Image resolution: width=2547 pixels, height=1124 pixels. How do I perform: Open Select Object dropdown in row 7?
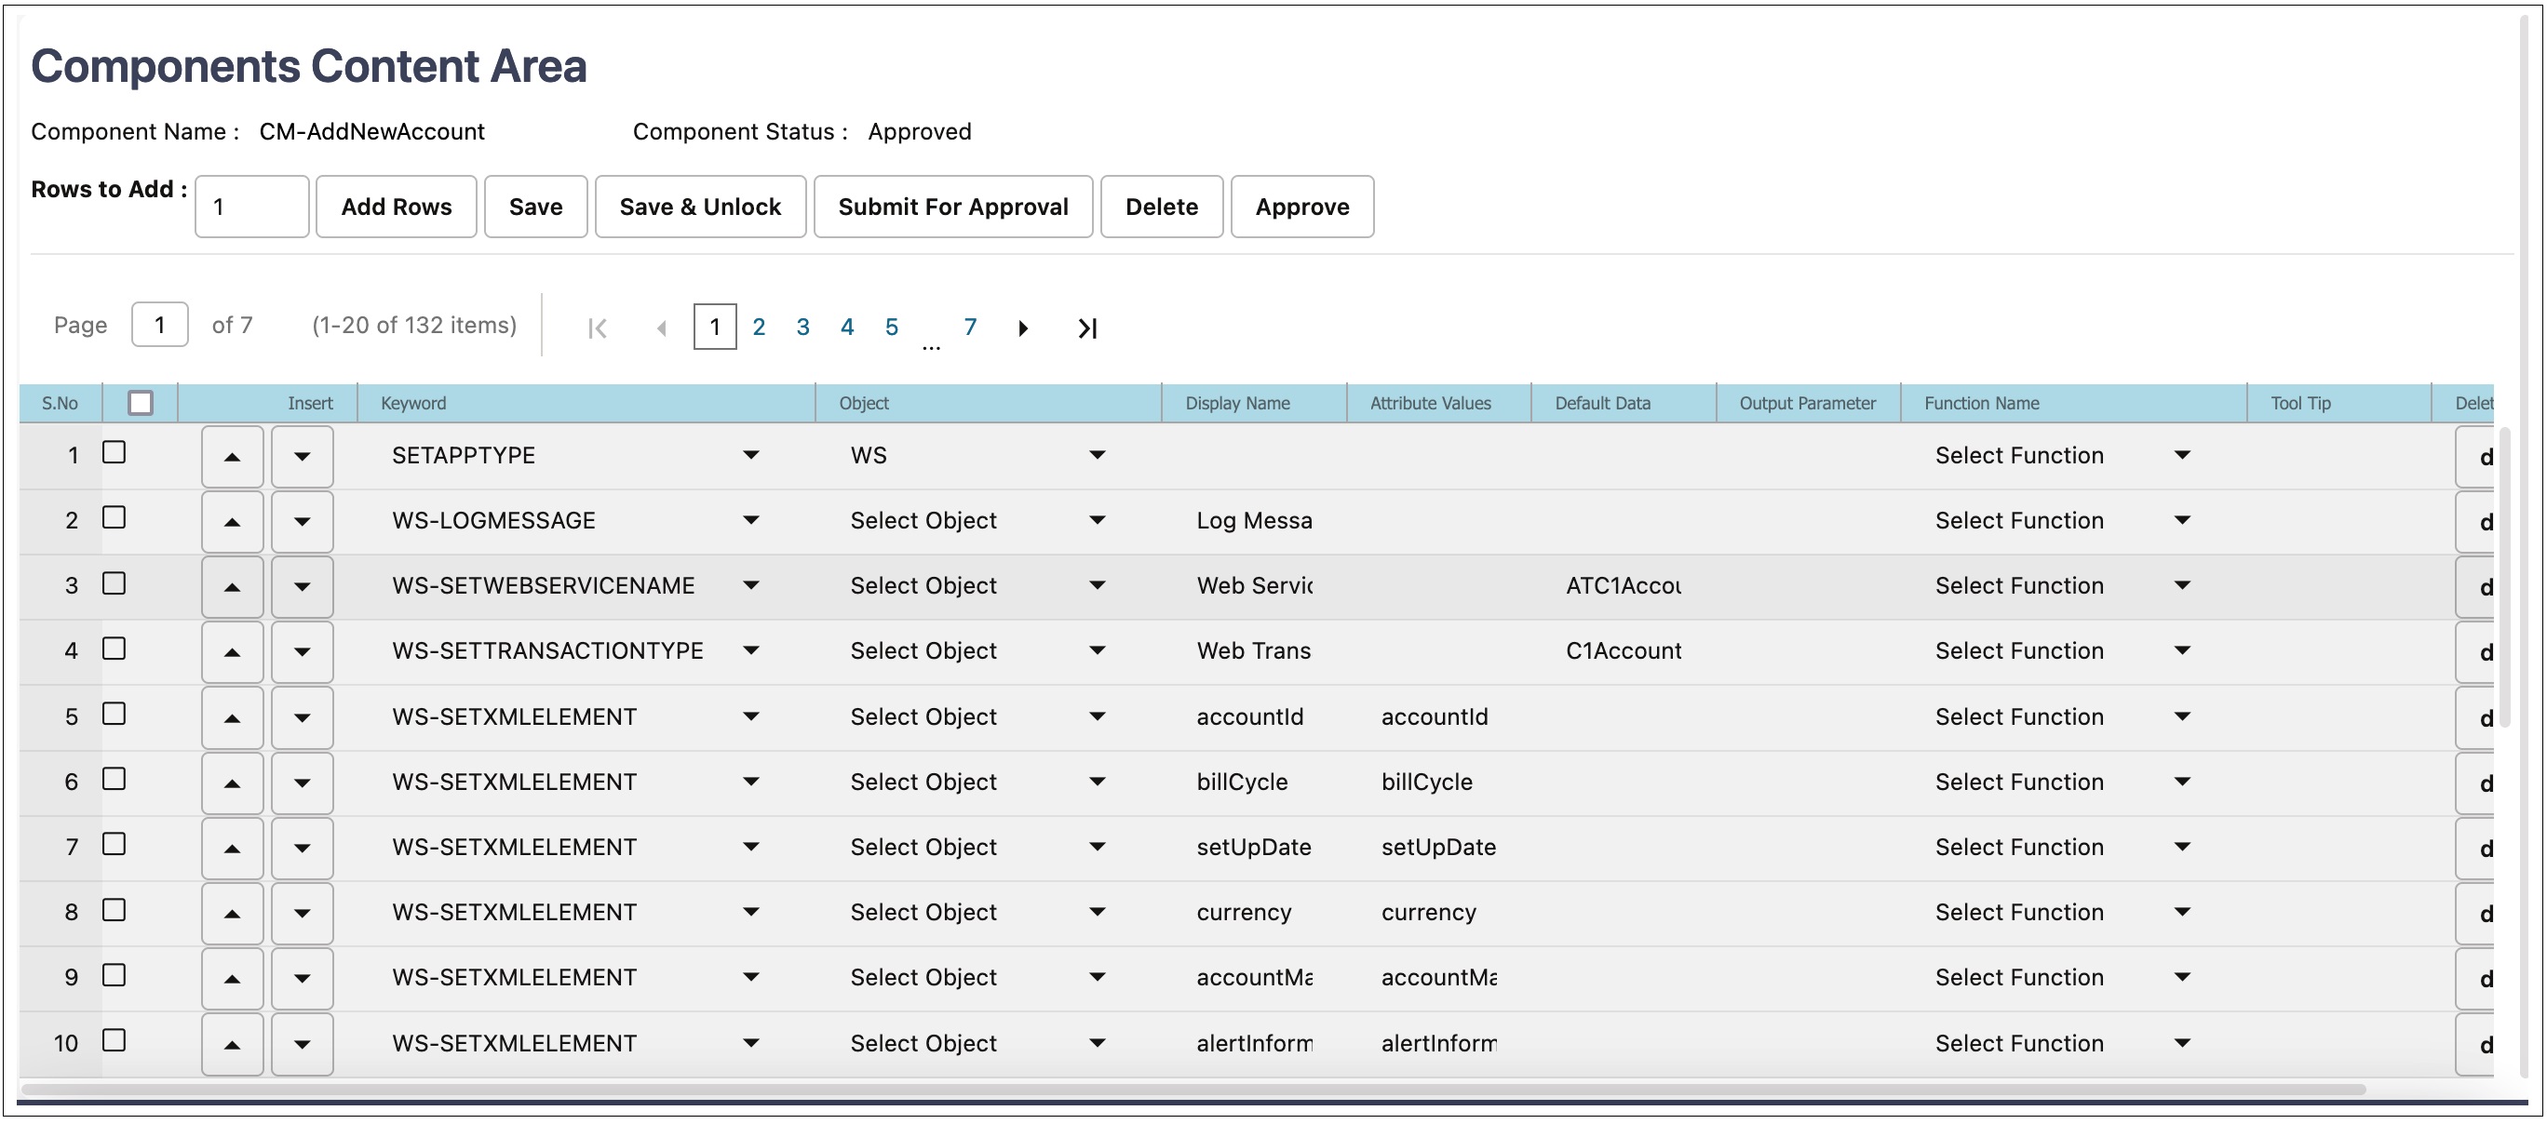coord(1098,849)
